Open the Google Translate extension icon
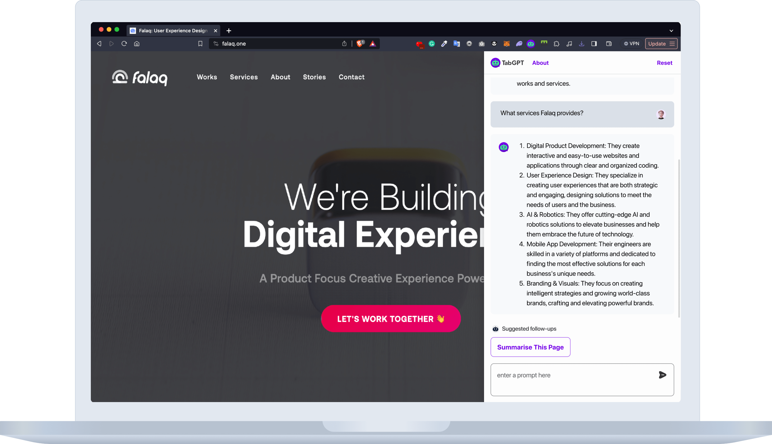The width and height of the screenshot is (772, 444). tap(457, 44)
